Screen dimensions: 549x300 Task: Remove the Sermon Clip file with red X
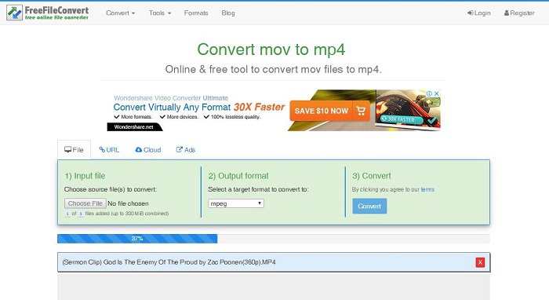[480, 262]
